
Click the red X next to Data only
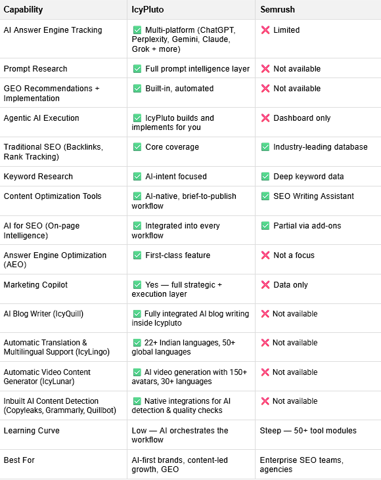point(265,285)
